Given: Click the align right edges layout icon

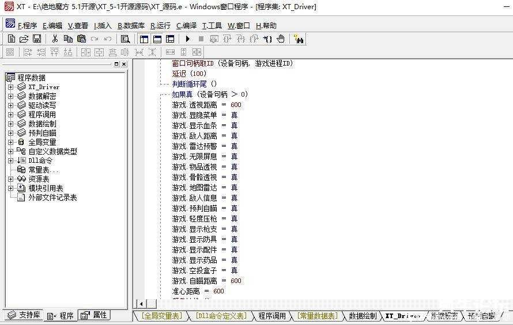Looking at the screenshot, I should tap(42, 52).
